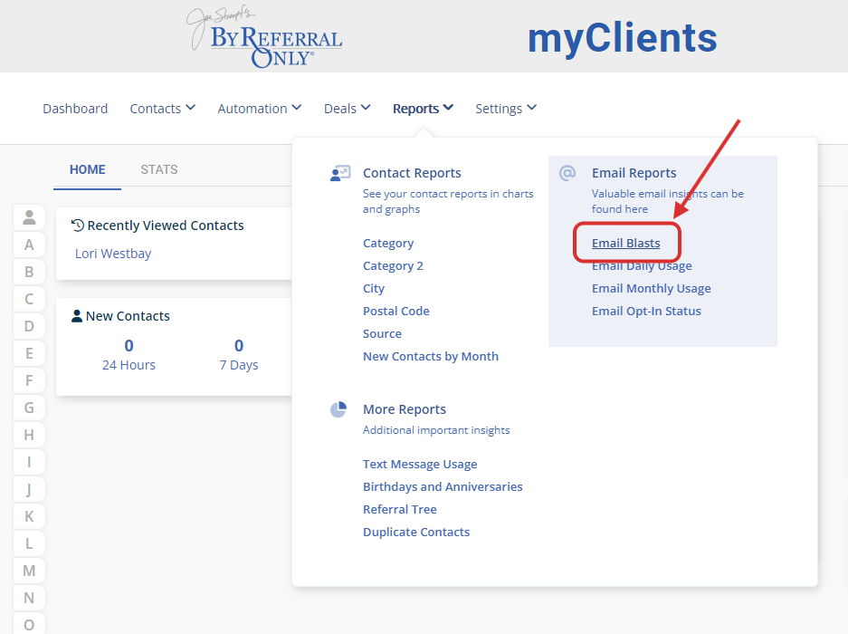Open the Category 2 contact report
Screen dimensions: 848x634
(393, 266)
